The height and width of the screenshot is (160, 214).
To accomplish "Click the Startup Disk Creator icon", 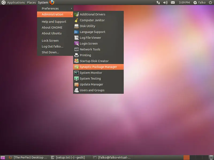I will tap(77, 61).
